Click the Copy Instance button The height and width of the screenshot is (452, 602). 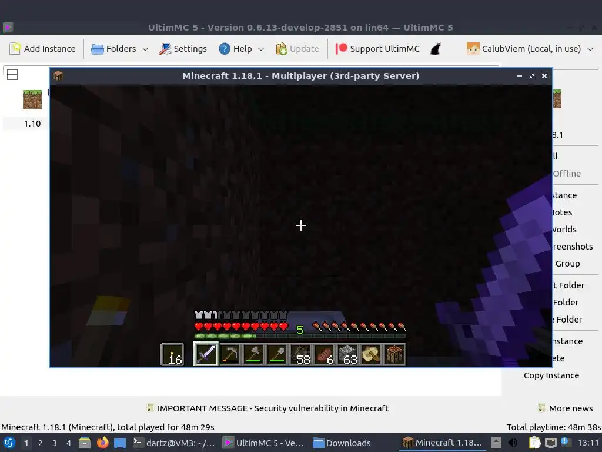pyautogui.click(x=551, y=375)
